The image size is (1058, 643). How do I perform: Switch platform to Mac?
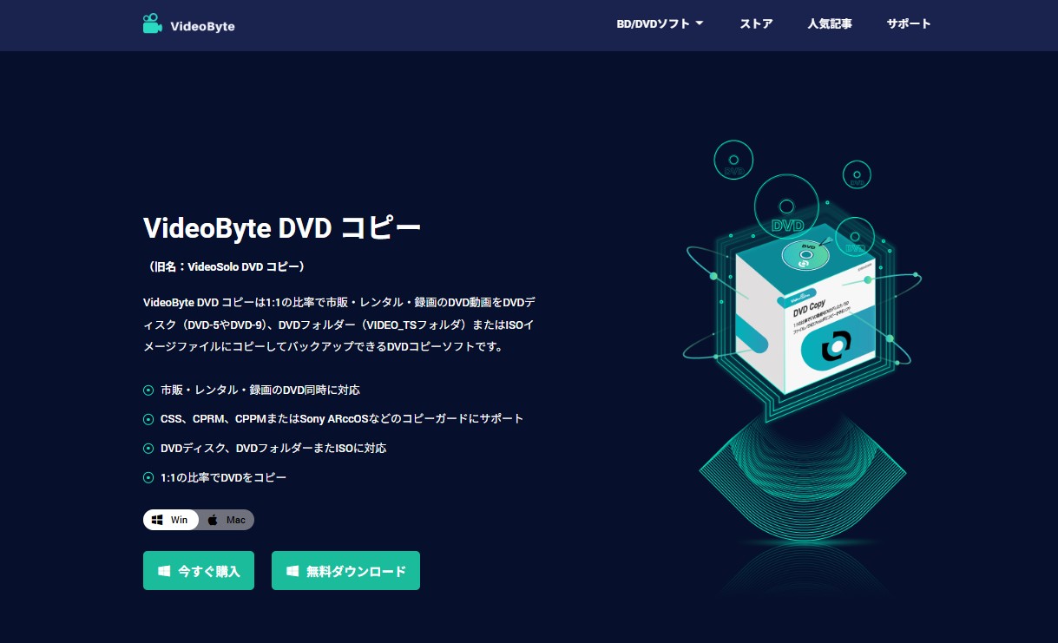click(227, 520)
